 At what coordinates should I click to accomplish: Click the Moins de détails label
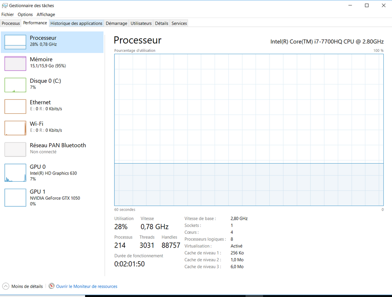[27, 286]
